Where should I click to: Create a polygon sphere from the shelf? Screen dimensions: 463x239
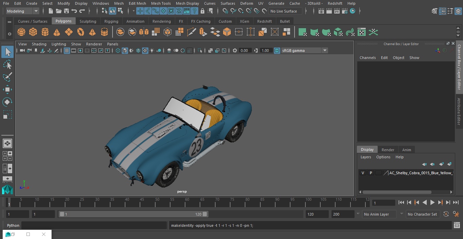point(21,32)
